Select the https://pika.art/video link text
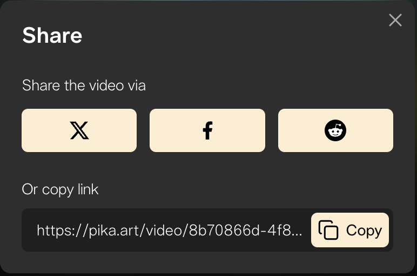Viewport: 417px width, 276px height. (x=170, y=230)
